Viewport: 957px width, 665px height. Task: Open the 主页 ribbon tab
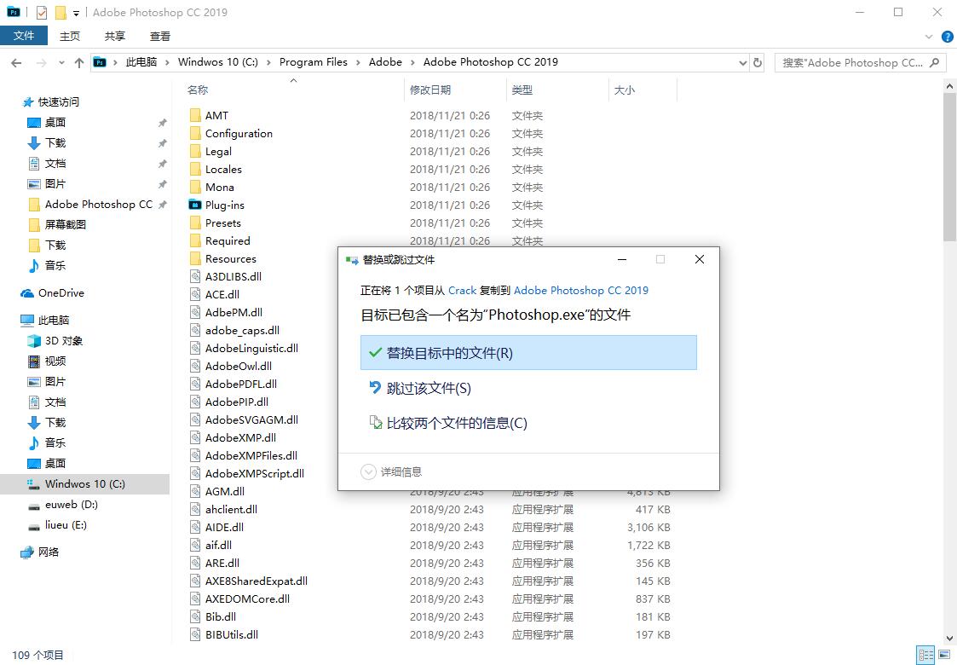pos(70,36)
